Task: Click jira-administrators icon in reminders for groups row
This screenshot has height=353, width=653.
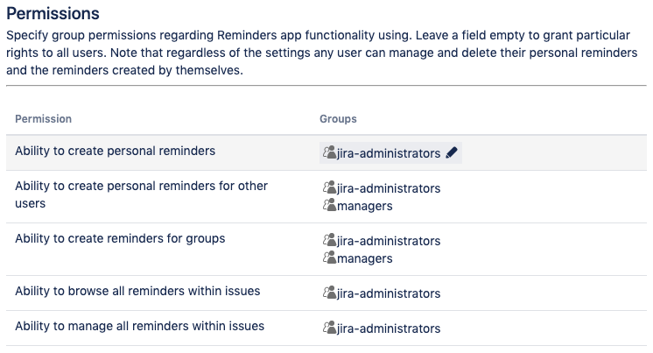Action: pyautogui.click(x=330, y=240)
